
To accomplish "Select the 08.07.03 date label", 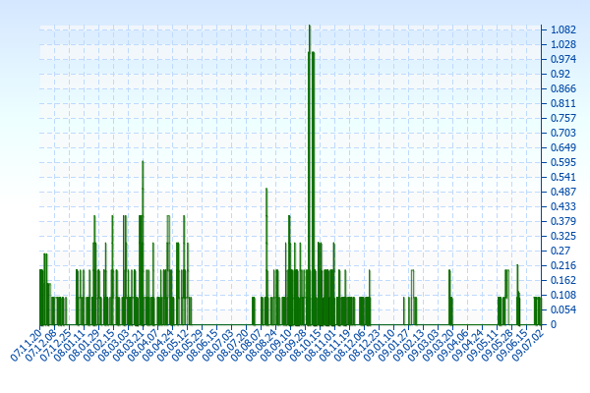I will tap(217, 345).
